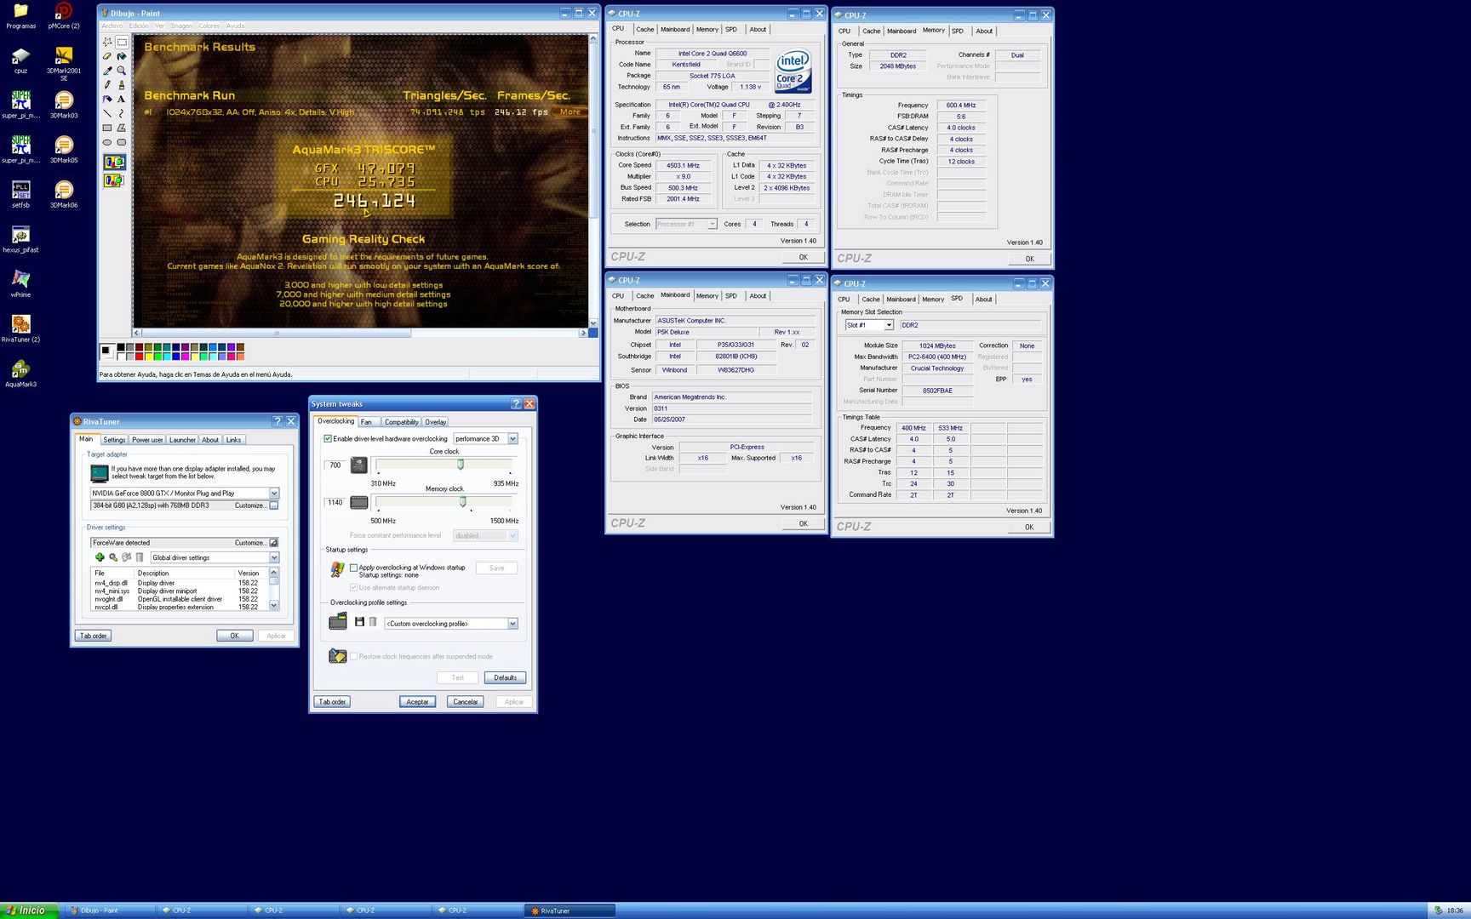Image resolution: width=1471 pixels, height=919 pixels.
Task: Open the Overlay tab in System tweaks
Action: coord(436,422)
